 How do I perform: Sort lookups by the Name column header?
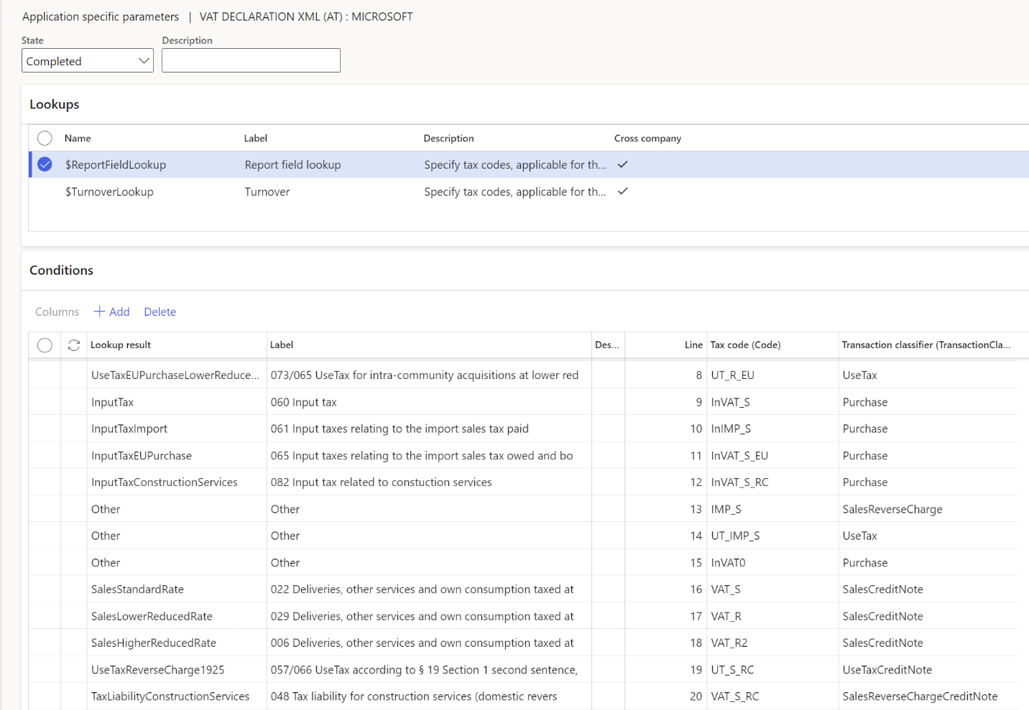(x=78, y=138)
